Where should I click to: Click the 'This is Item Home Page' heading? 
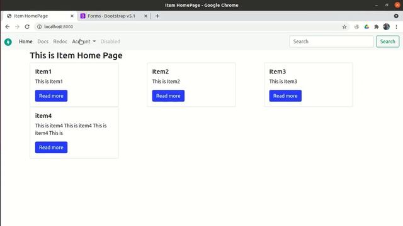click(x=76, y=55)
